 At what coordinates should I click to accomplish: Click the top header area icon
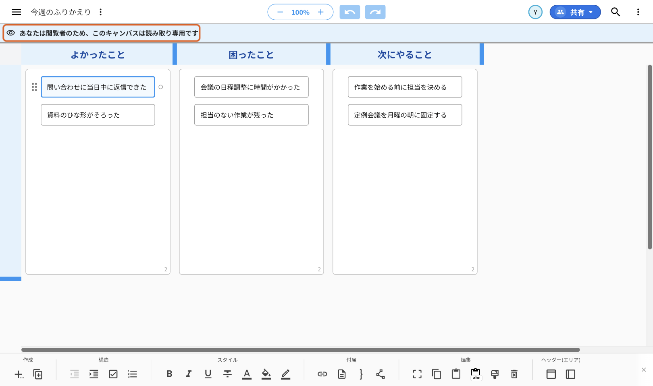[551, 374]
